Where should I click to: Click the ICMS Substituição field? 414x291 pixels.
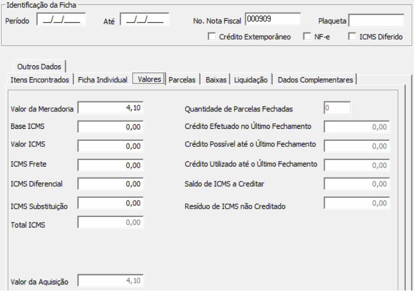tap(111, 203)
